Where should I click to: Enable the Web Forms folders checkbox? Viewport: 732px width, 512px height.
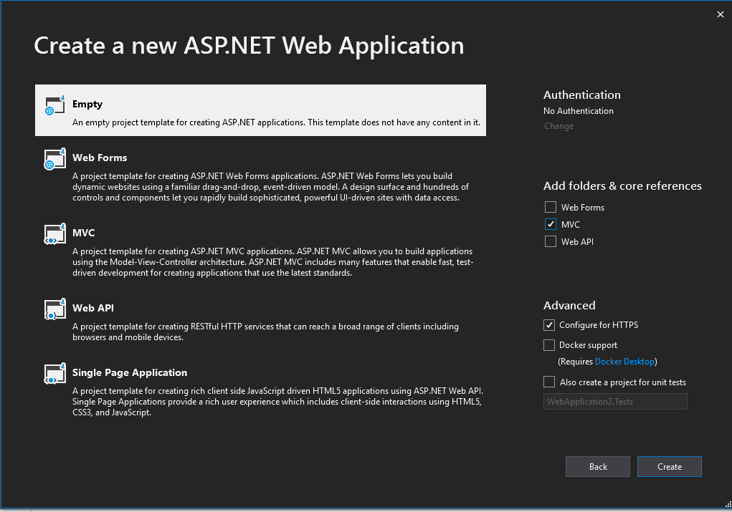(551, 207)
